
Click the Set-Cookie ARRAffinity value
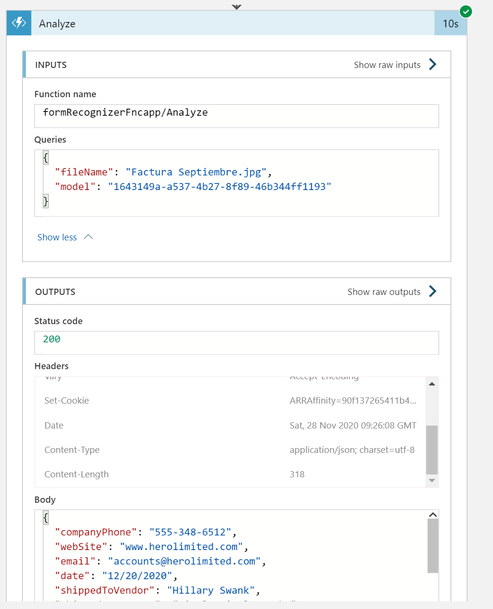[353, 401]
